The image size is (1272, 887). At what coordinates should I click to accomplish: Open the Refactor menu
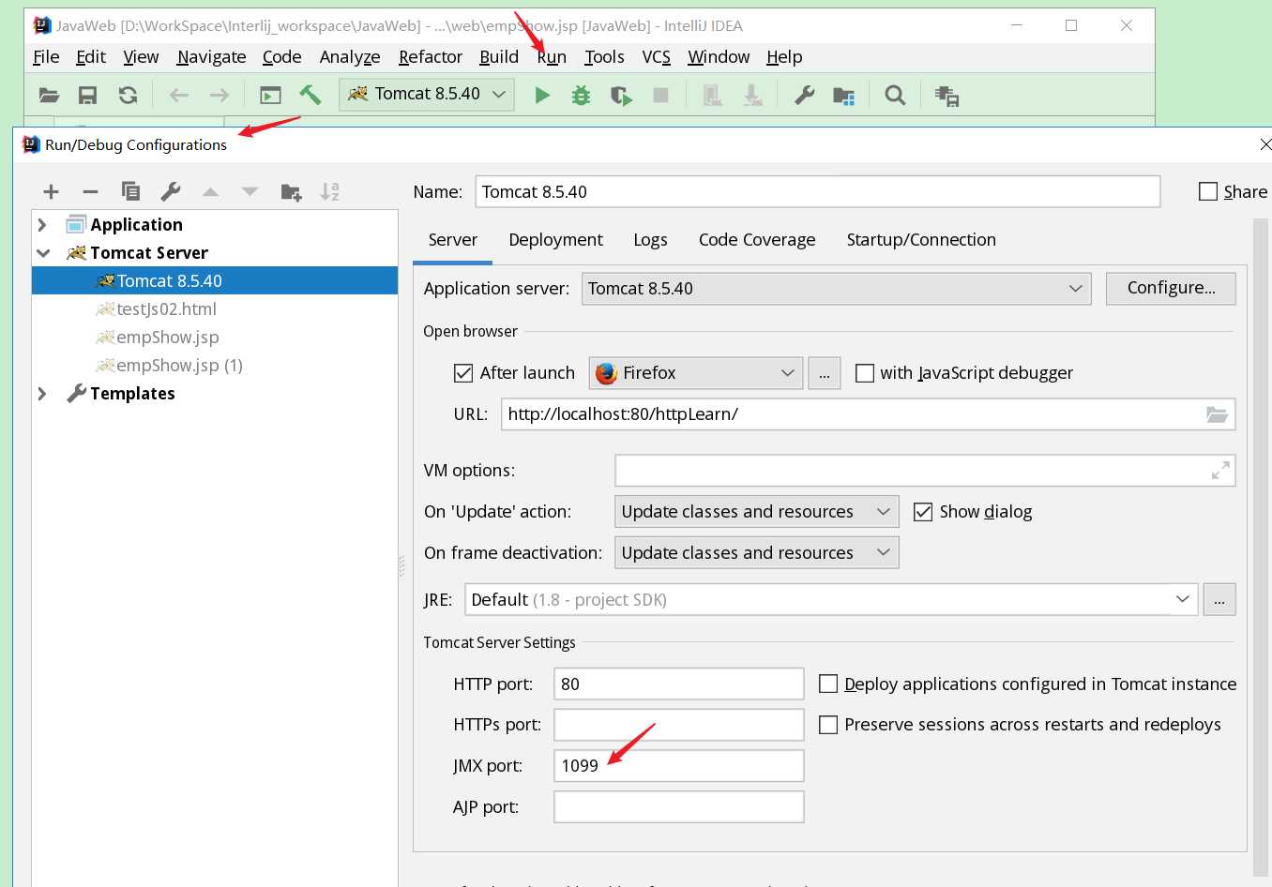(431, 57)
